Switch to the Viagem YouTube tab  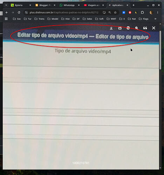(x=94, y=5)
